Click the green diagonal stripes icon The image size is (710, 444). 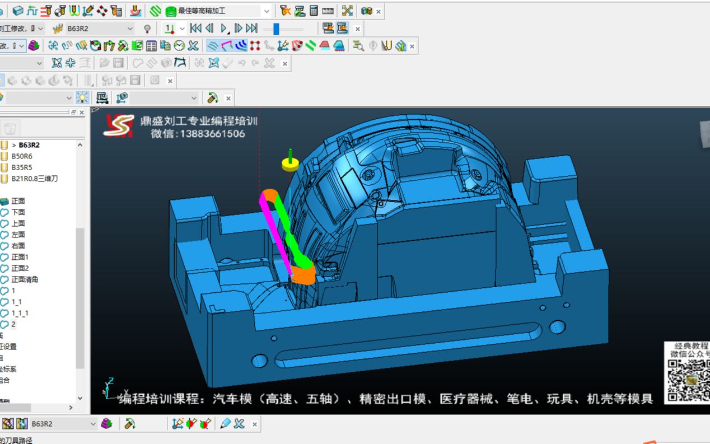[x=311, y=46]
